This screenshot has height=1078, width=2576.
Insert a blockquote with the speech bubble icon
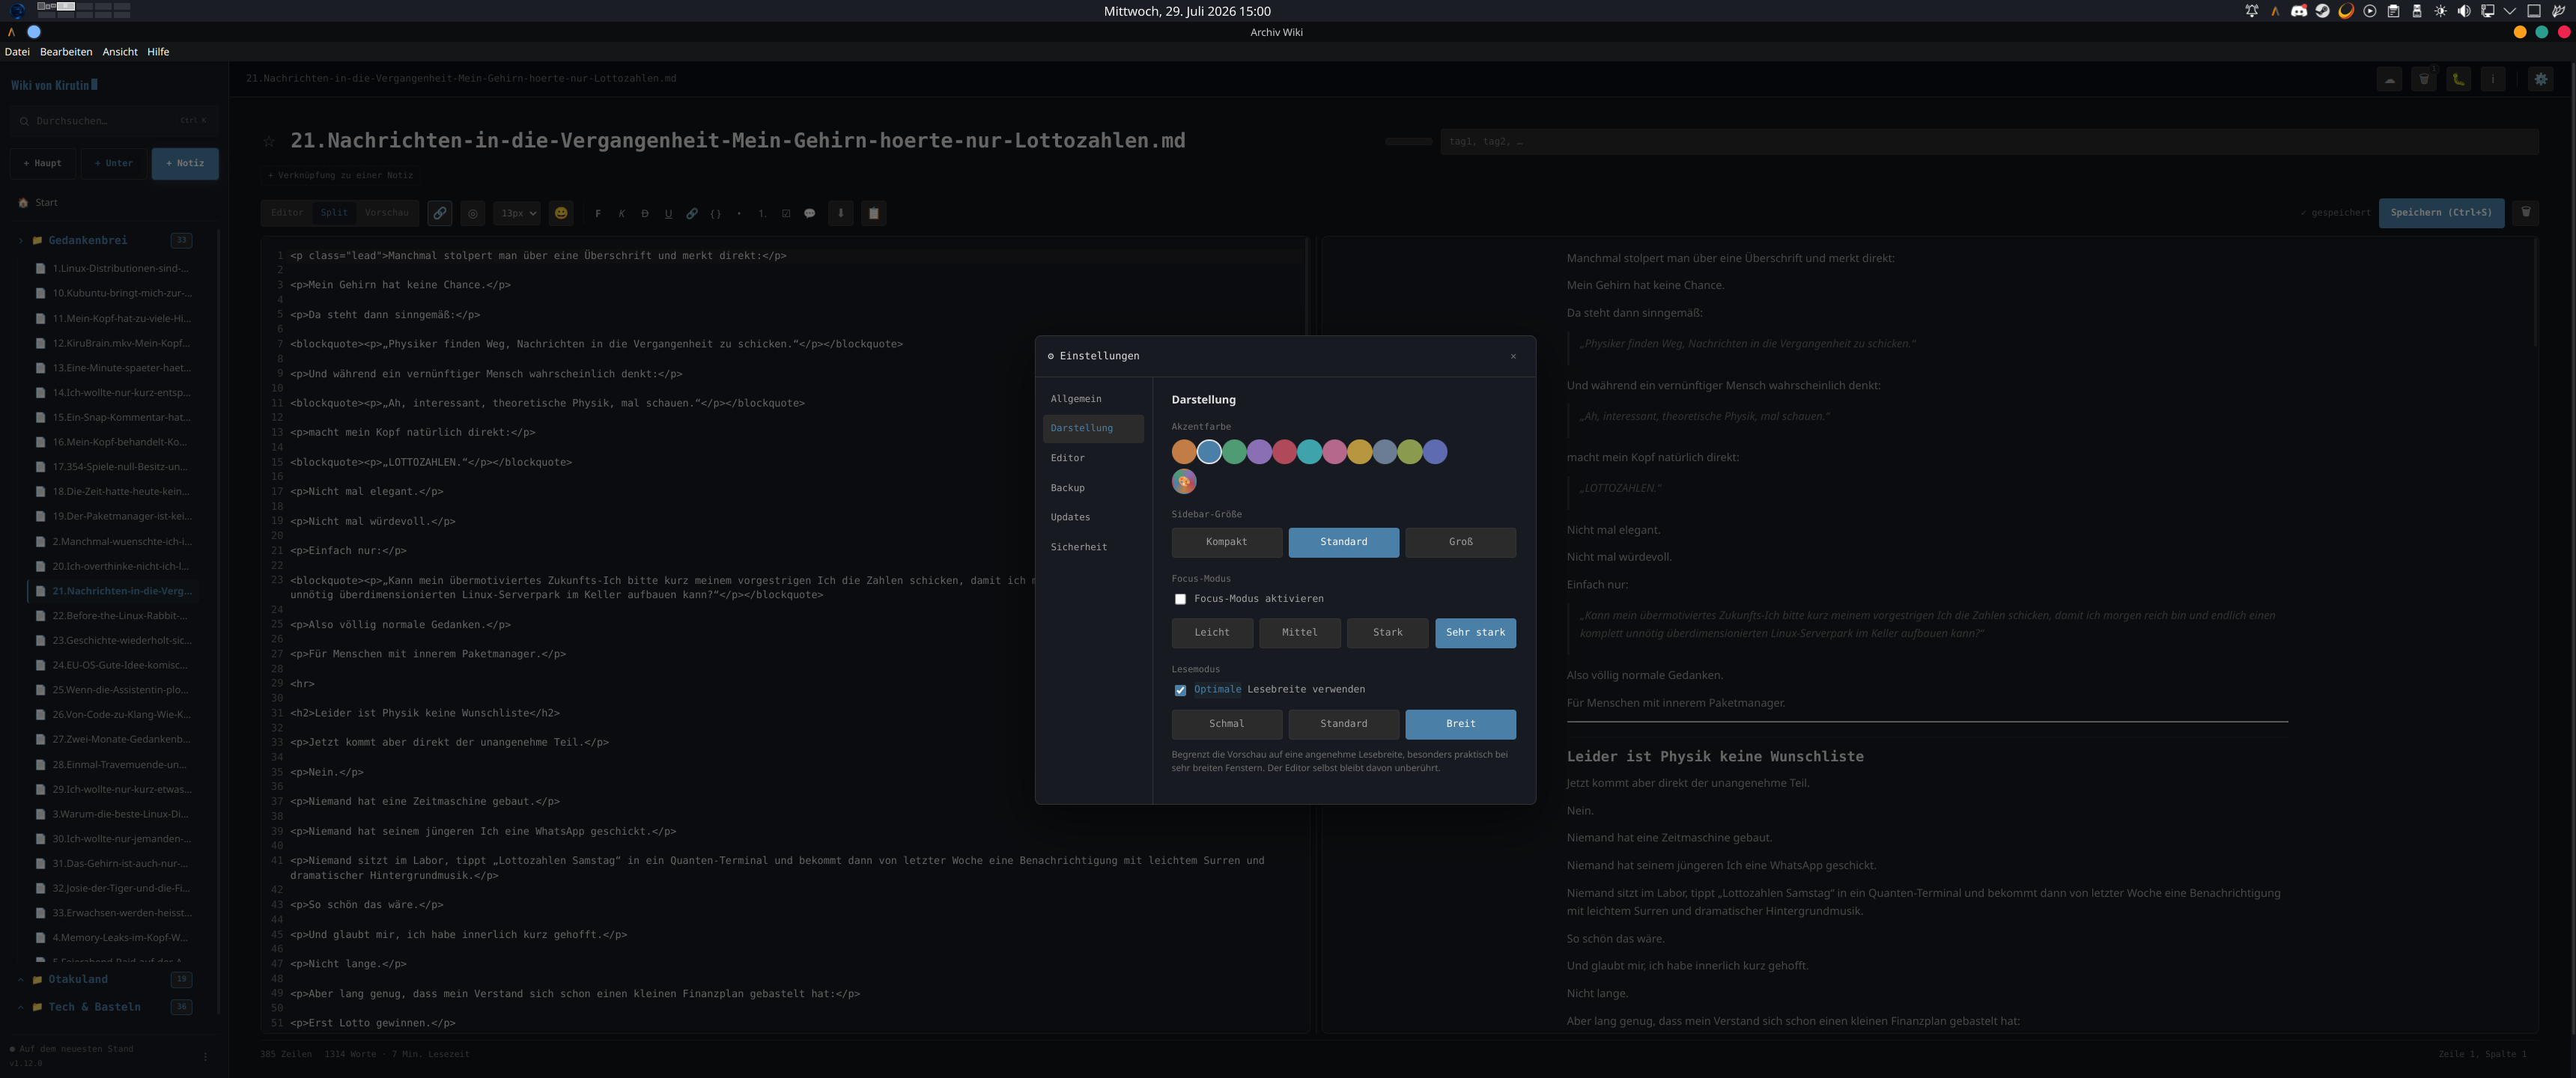click(810, 213)
